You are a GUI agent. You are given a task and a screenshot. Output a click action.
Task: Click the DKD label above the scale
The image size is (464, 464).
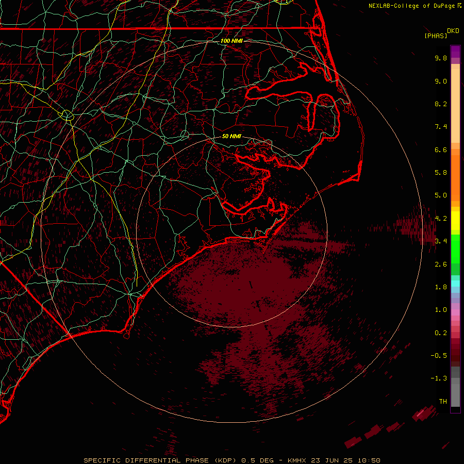(x=453, y=31)
